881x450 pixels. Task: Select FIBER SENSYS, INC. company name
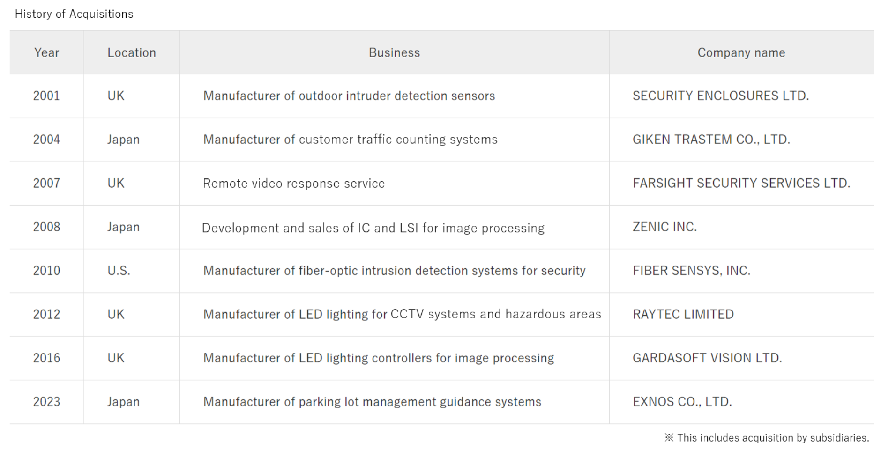[691, 271]
